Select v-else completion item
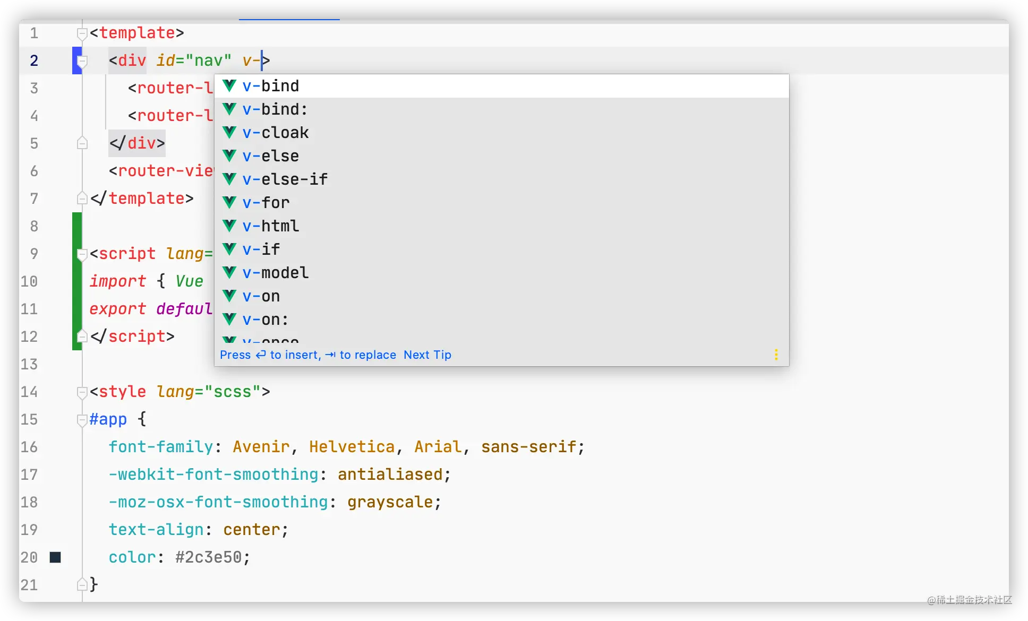Screen dimensions: 1028x621 (271, 156)
